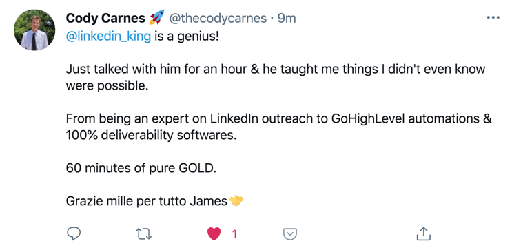Follow the @linkedin_king mention link
512x250 pixels.
(108, 37)
